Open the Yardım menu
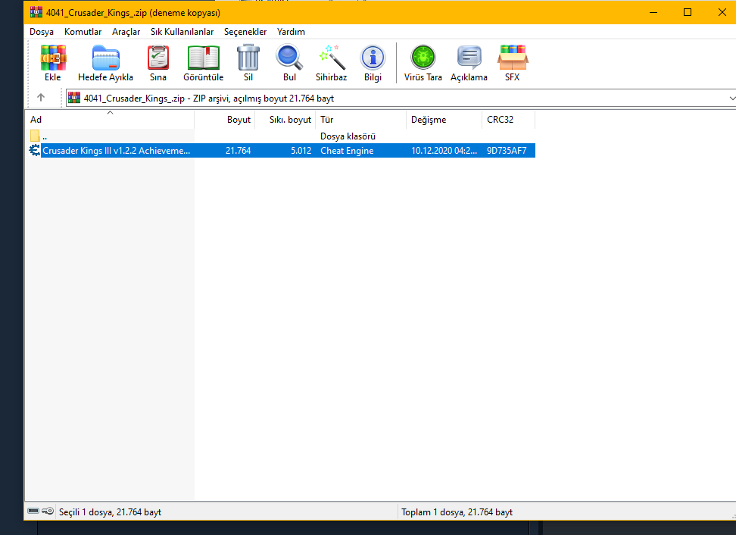 point(291,32)
